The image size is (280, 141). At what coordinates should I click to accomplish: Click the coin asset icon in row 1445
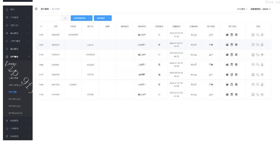236,94
